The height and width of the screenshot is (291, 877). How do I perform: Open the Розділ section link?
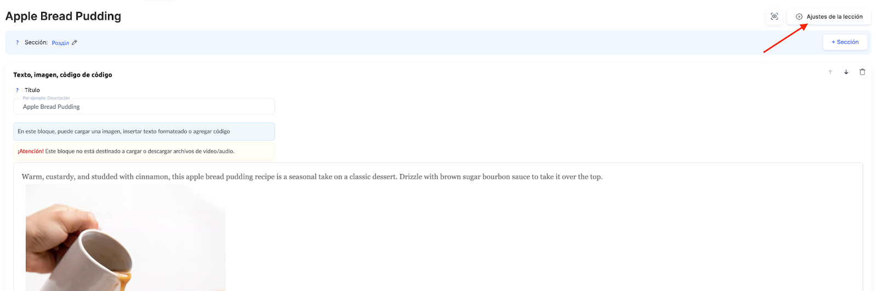coord(60,43)
